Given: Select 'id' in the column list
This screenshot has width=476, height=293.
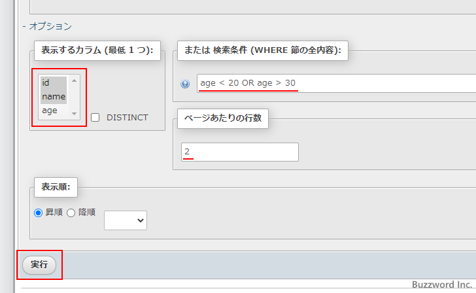Looking at the screenshot, I should 54,82.
